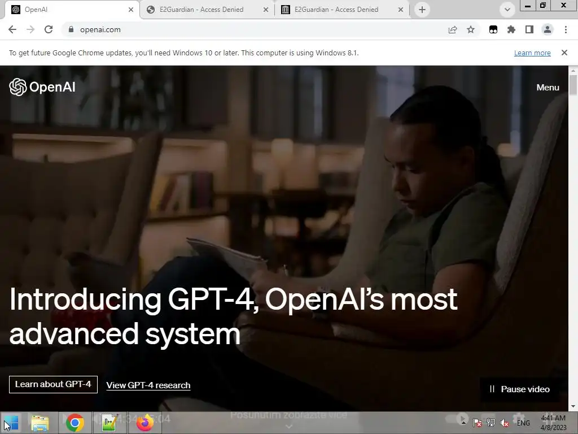Open Notepad++ from the taskbar

point(110,423)
